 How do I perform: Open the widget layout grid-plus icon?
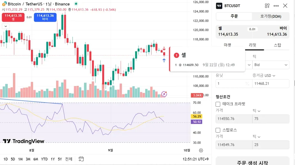[267, 6]
